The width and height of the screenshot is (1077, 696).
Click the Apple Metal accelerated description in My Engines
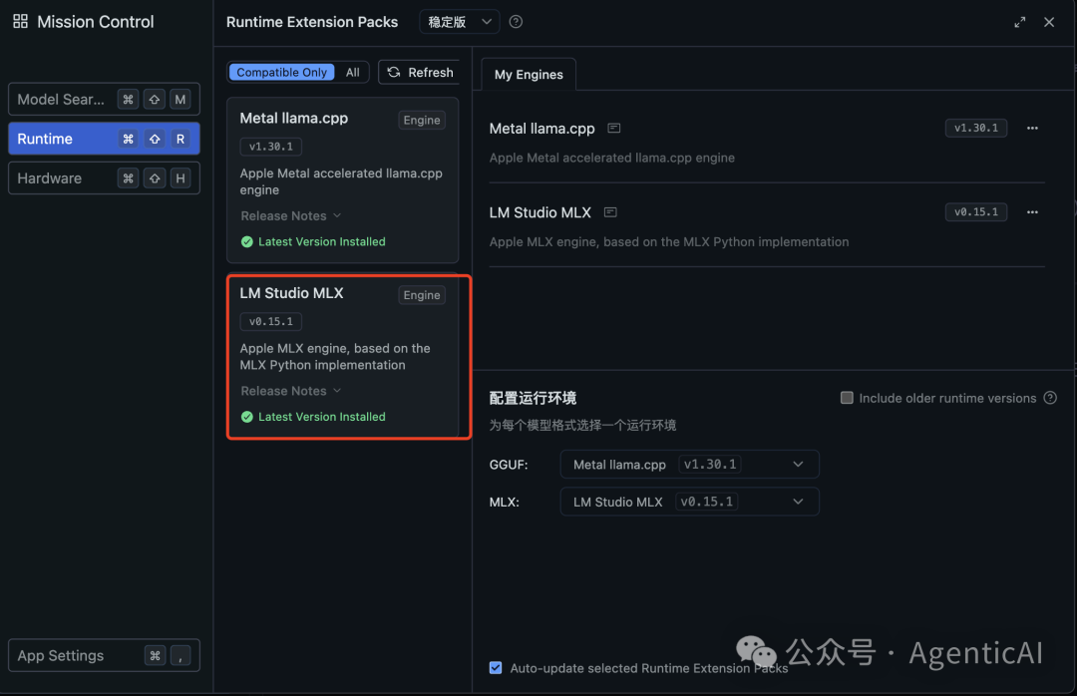point(612,158)
